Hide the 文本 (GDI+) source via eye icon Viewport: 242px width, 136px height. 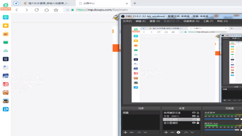point(194,116)
